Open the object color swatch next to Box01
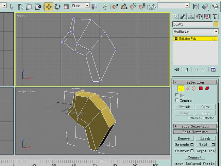Screen dimensions: 221x166 click(x=216, y=24)
